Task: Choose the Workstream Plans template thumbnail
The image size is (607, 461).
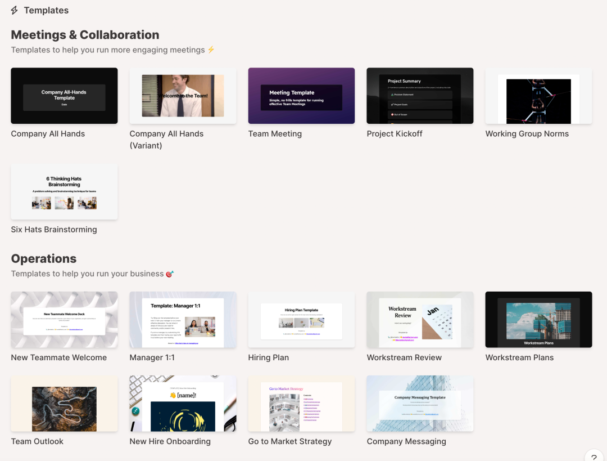Action: coord(538,319)
